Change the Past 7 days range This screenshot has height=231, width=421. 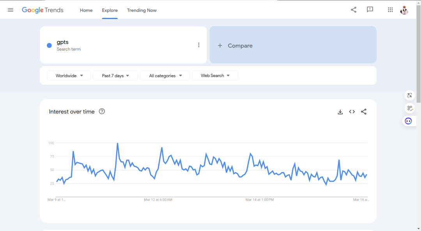(115, 75)
